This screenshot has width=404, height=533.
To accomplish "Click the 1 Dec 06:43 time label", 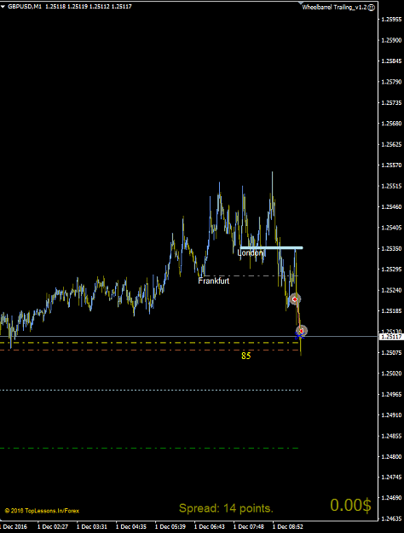I will click(x=210, y=527).
